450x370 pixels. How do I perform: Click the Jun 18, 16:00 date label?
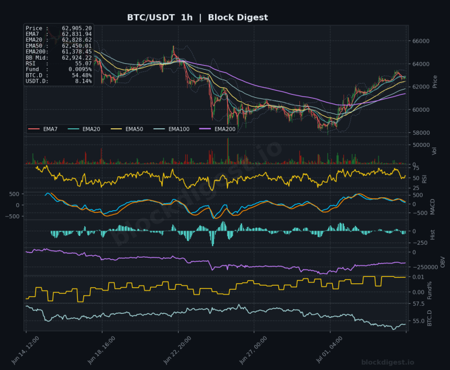click(x=101, y=351)
